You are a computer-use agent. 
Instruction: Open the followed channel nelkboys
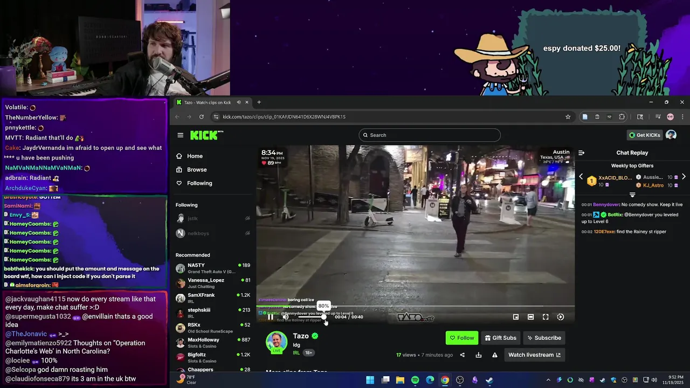point(213,233)
